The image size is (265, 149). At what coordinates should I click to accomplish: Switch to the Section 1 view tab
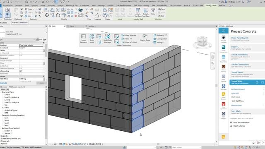pos(92,26)
